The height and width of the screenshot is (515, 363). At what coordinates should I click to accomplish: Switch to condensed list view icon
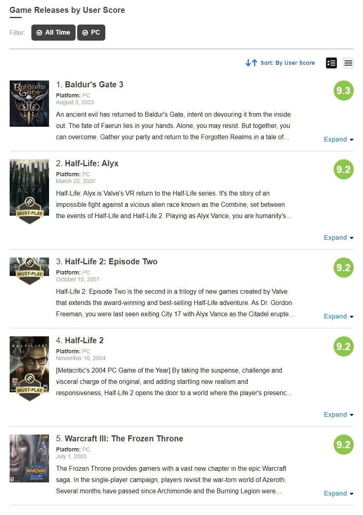click(x=348, y=63)
